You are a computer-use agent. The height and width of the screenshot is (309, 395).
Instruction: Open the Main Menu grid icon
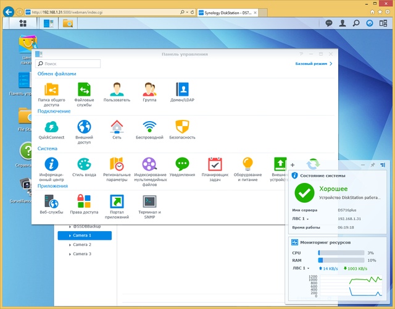(23, 23)
